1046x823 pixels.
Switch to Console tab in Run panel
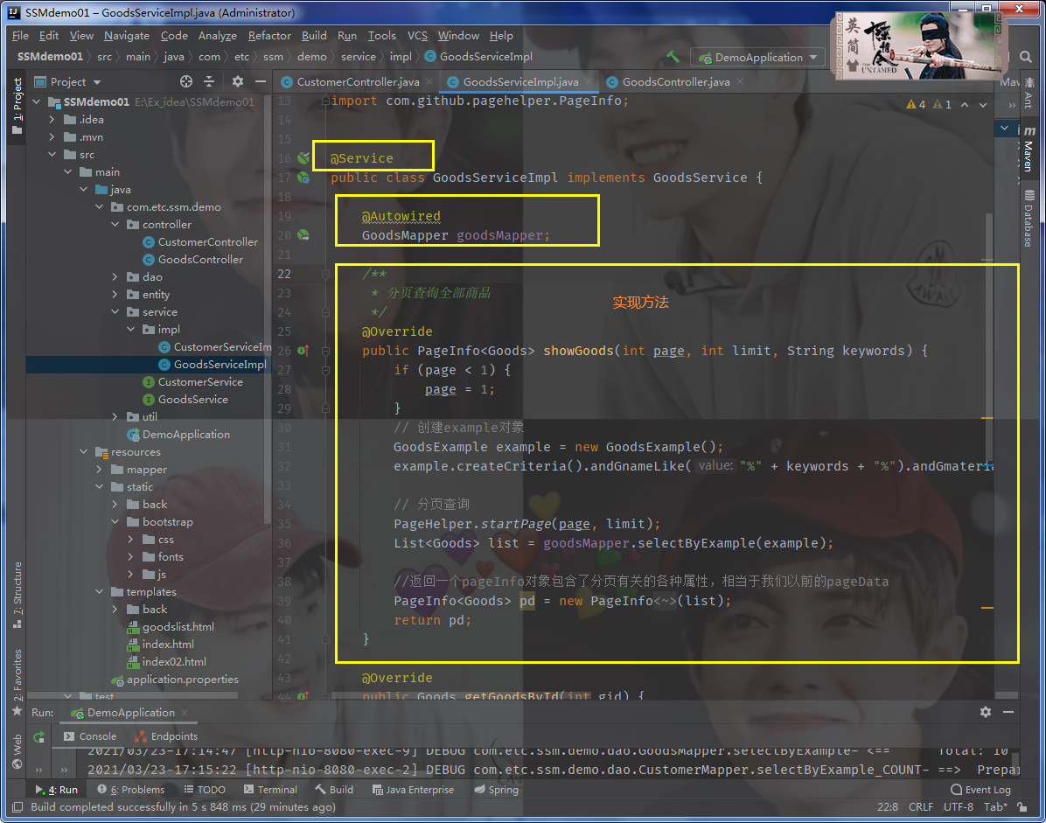coord(90,736)
